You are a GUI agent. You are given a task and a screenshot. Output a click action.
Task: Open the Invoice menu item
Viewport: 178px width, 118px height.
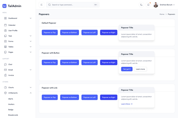(x=18, y=75)
